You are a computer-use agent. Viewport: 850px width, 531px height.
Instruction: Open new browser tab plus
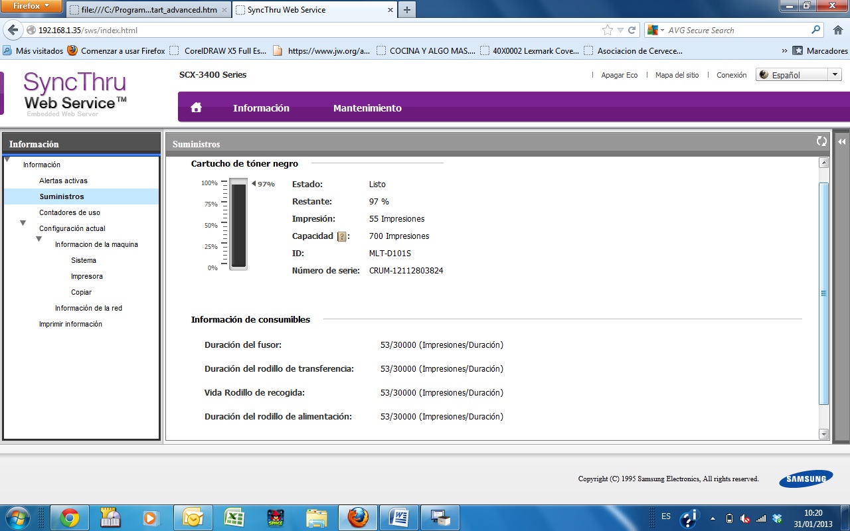tap(406, 10)
